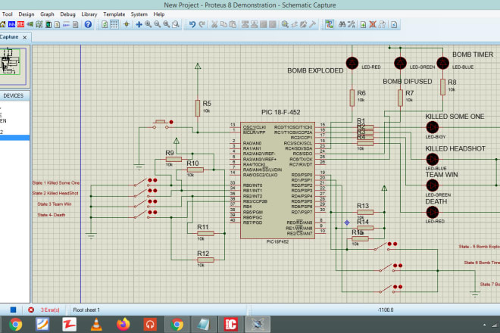Toggle the State 2 Killed HeadShot switch
Screen dimensions: 500x333
click(145, 193)
